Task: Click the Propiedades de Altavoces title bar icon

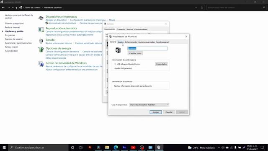Action: point(111,36)
